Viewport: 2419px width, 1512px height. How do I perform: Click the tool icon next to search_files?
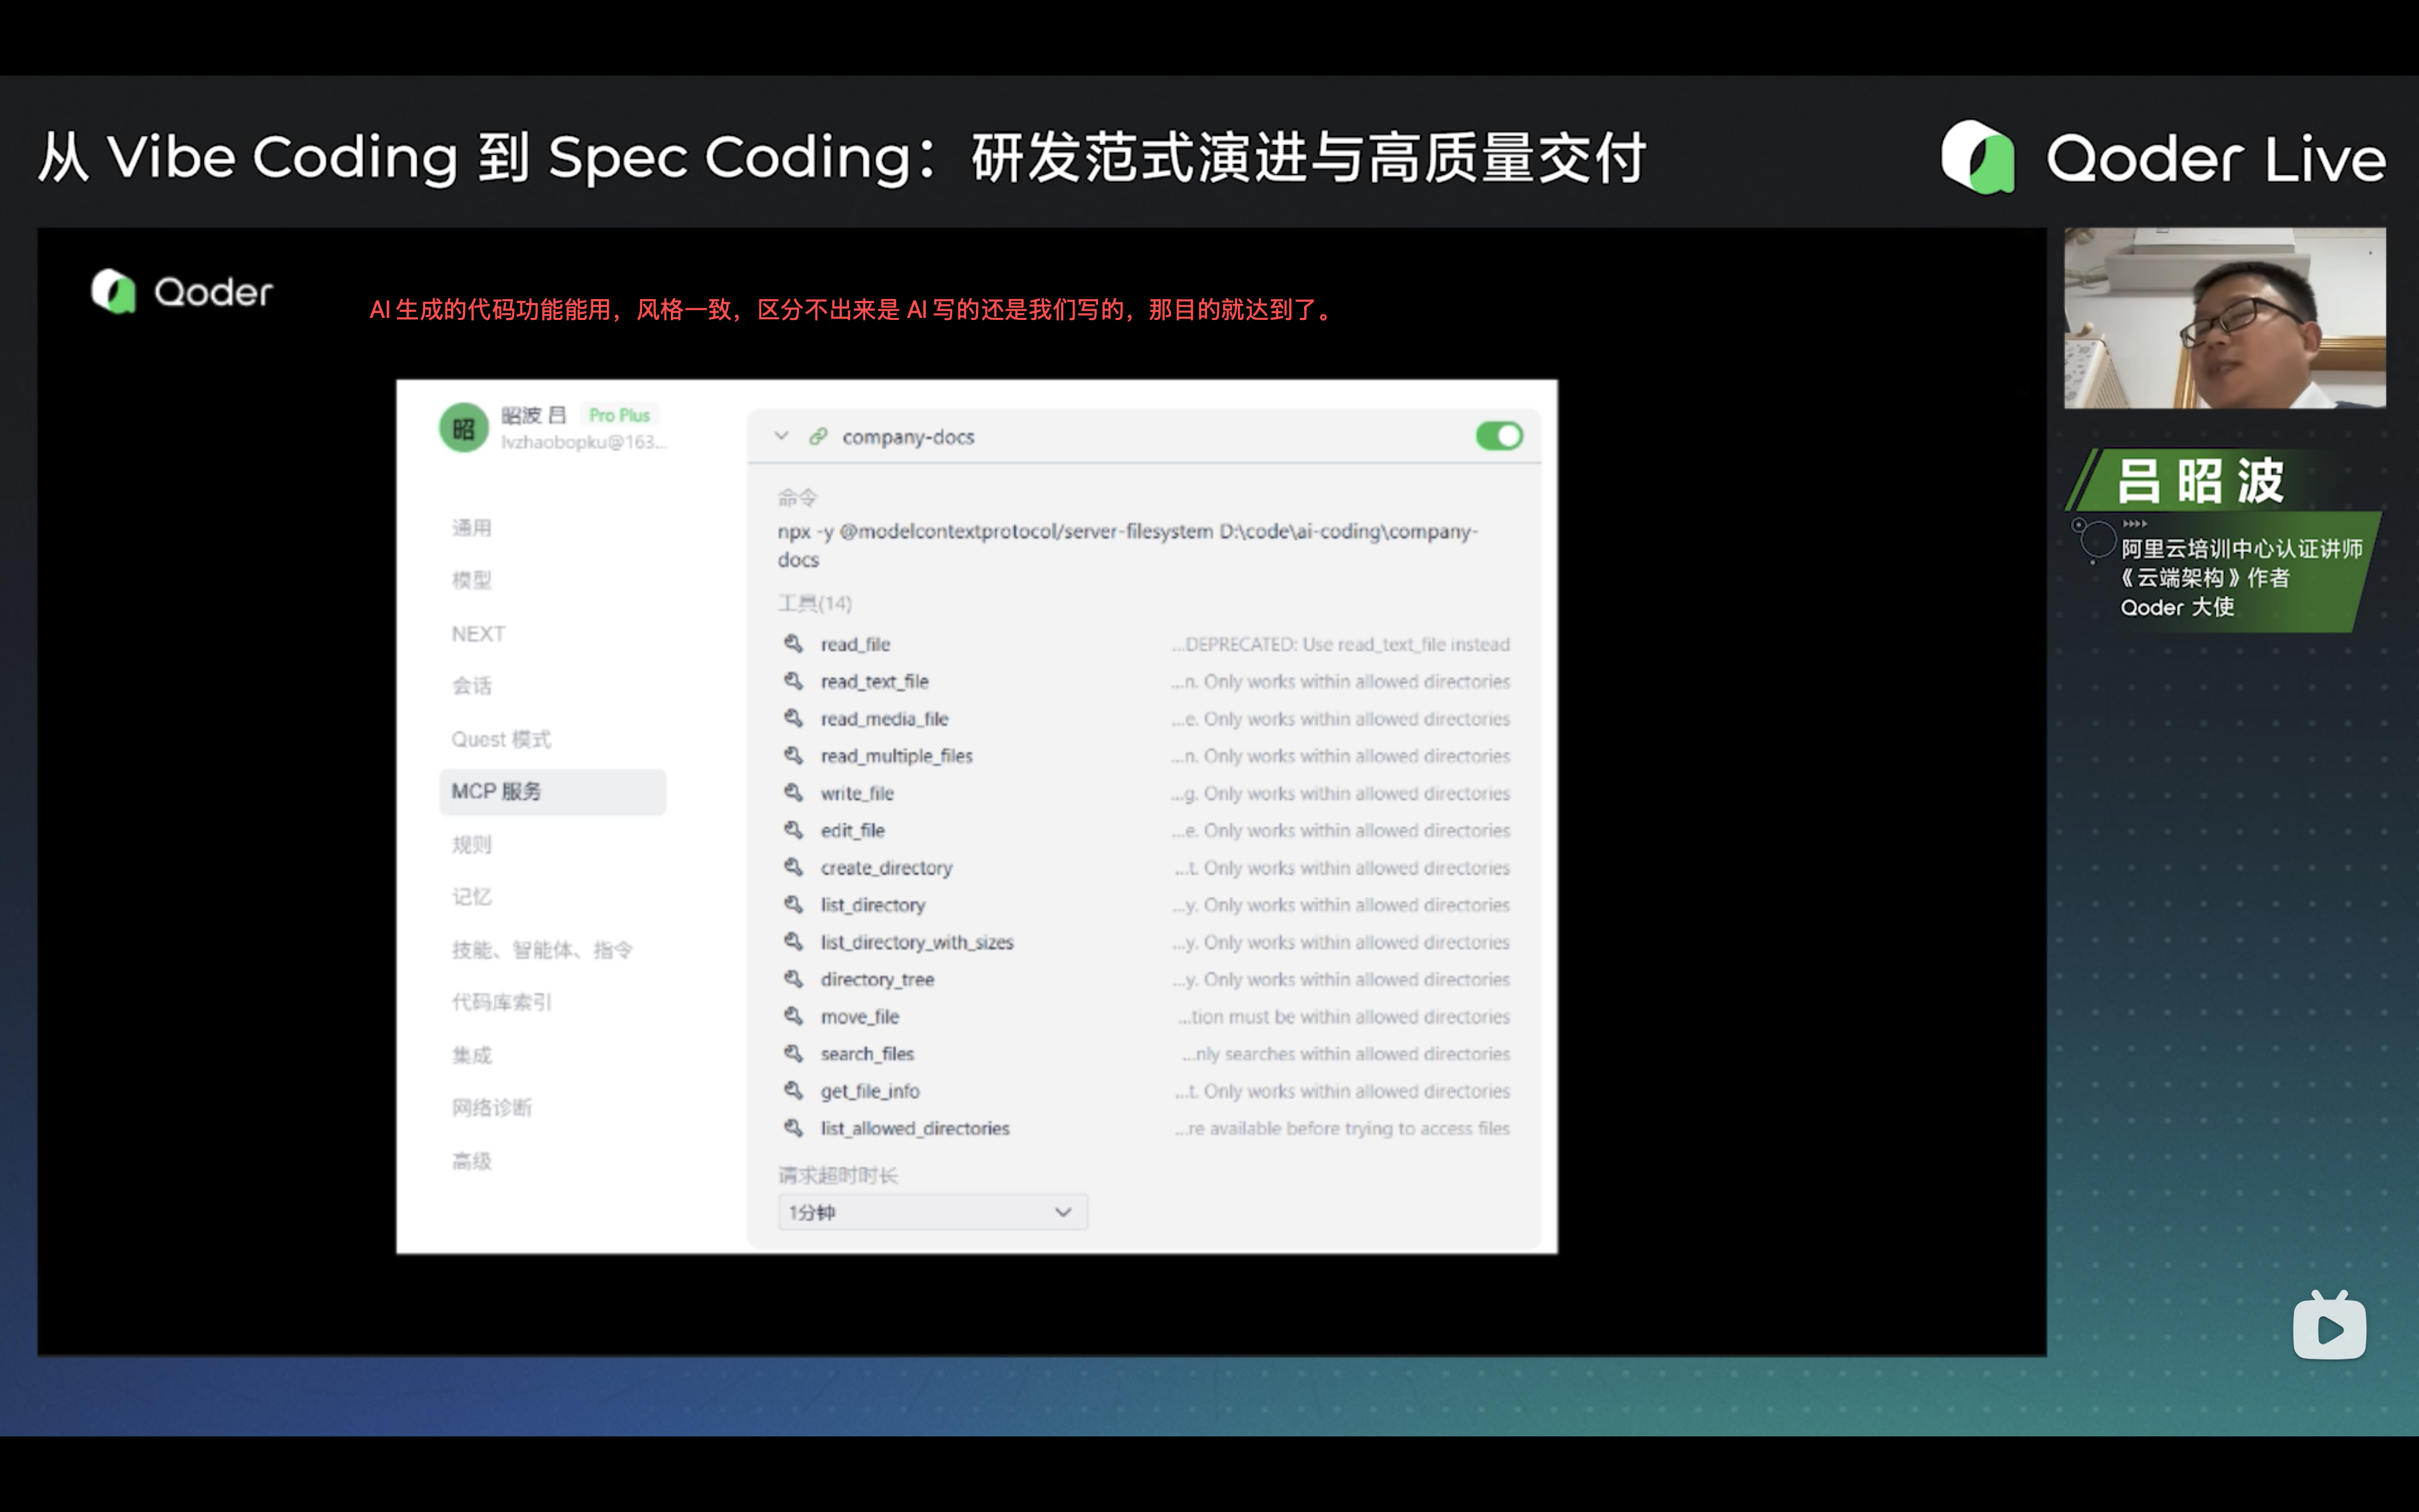tap(794, 1053)
